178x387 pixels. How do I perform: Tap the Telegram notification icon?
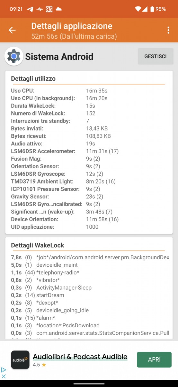pyautogui.click(x=30, y=9)
